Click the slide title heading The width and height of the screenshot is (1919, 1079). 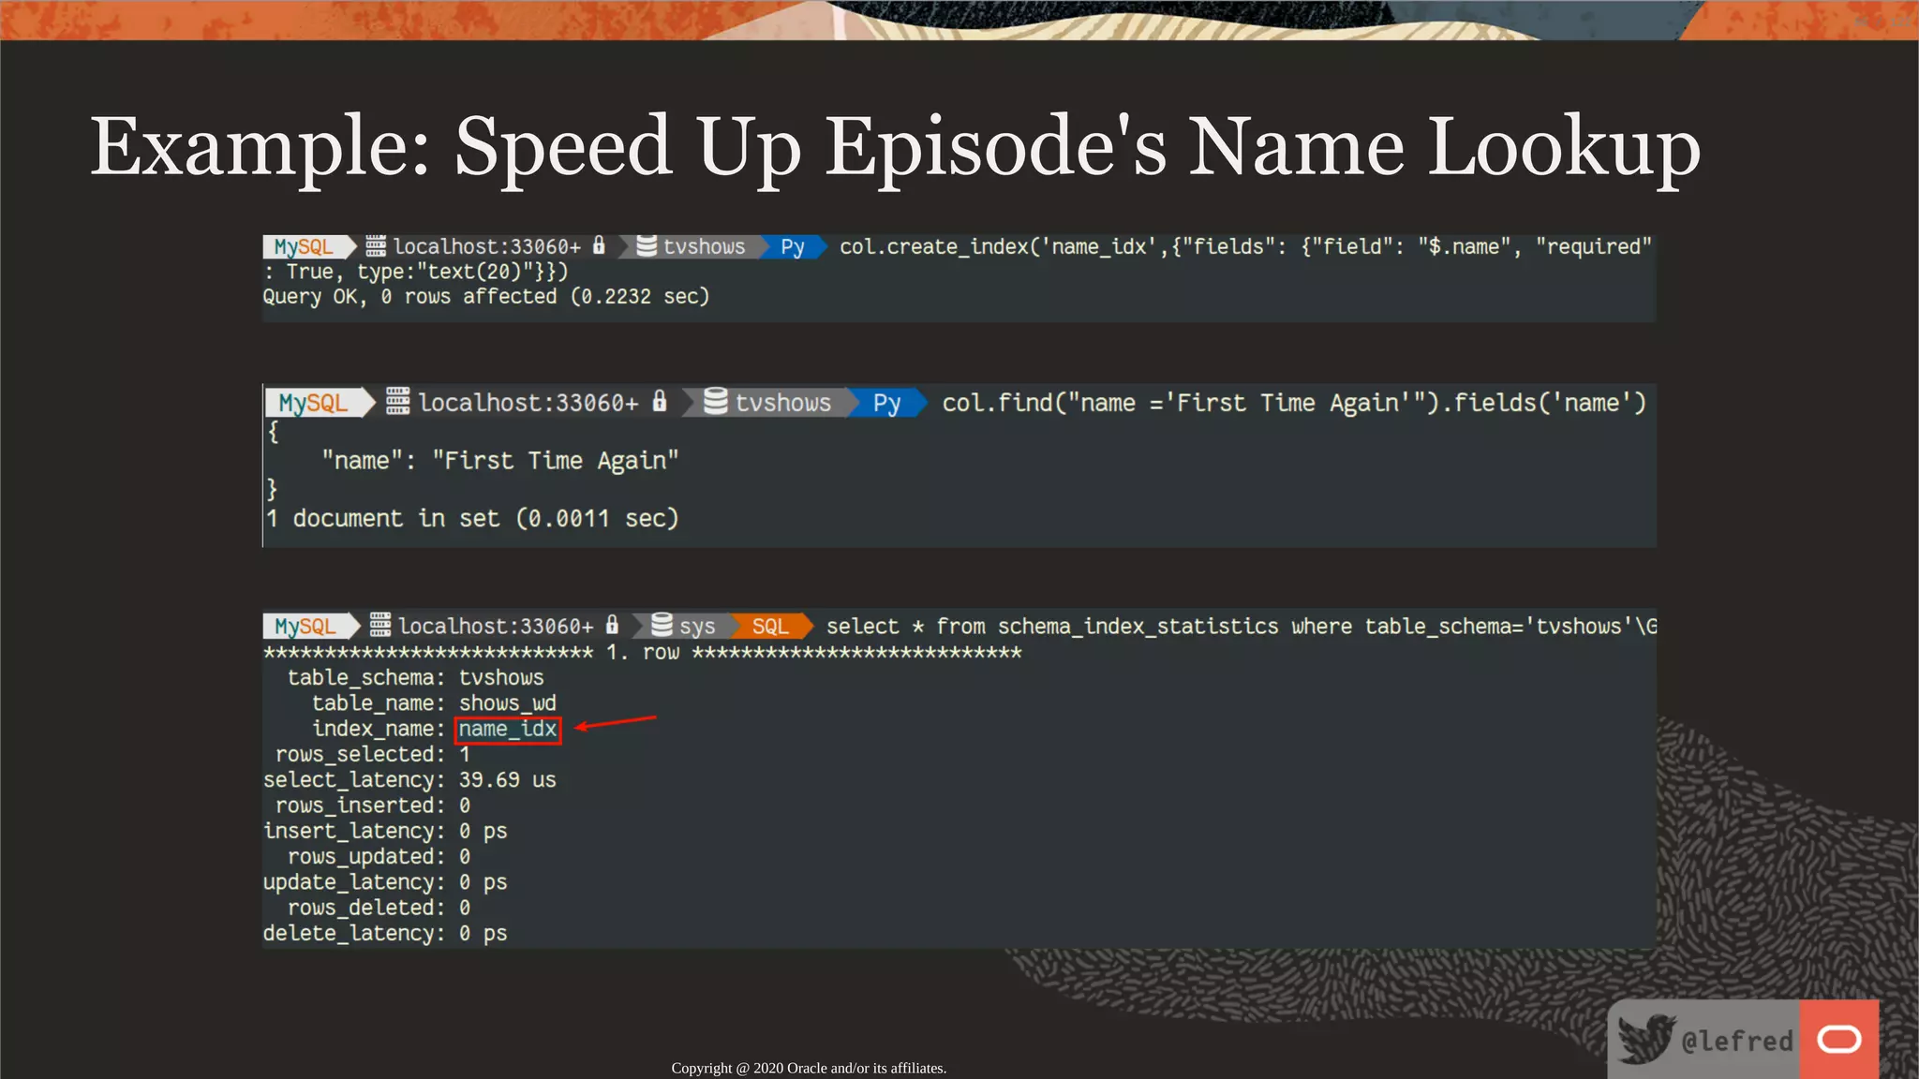point(895,147)
